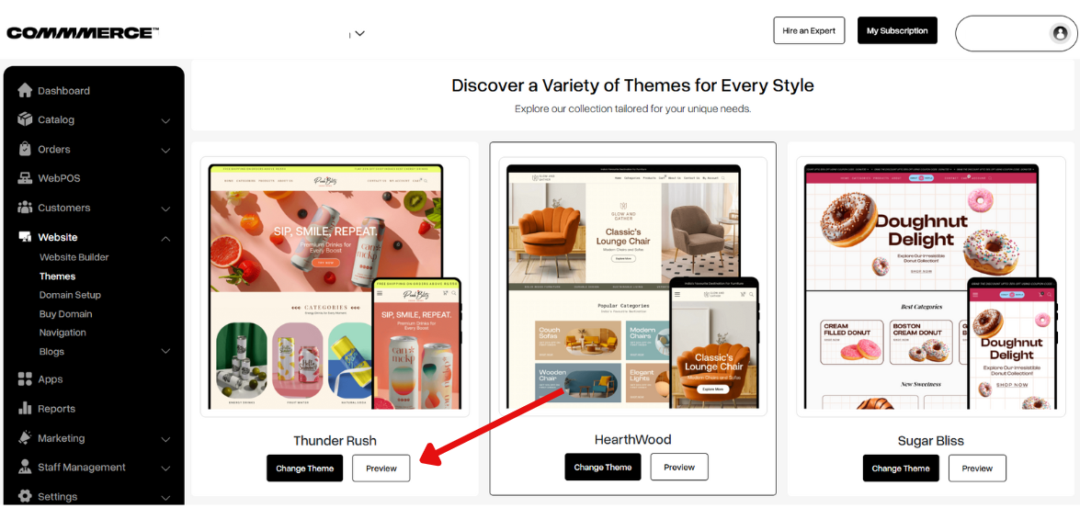The width and height of the screenshot is (1080, 508).
Task: Open the Reports bar chart icon
Action: click(25, 408)
